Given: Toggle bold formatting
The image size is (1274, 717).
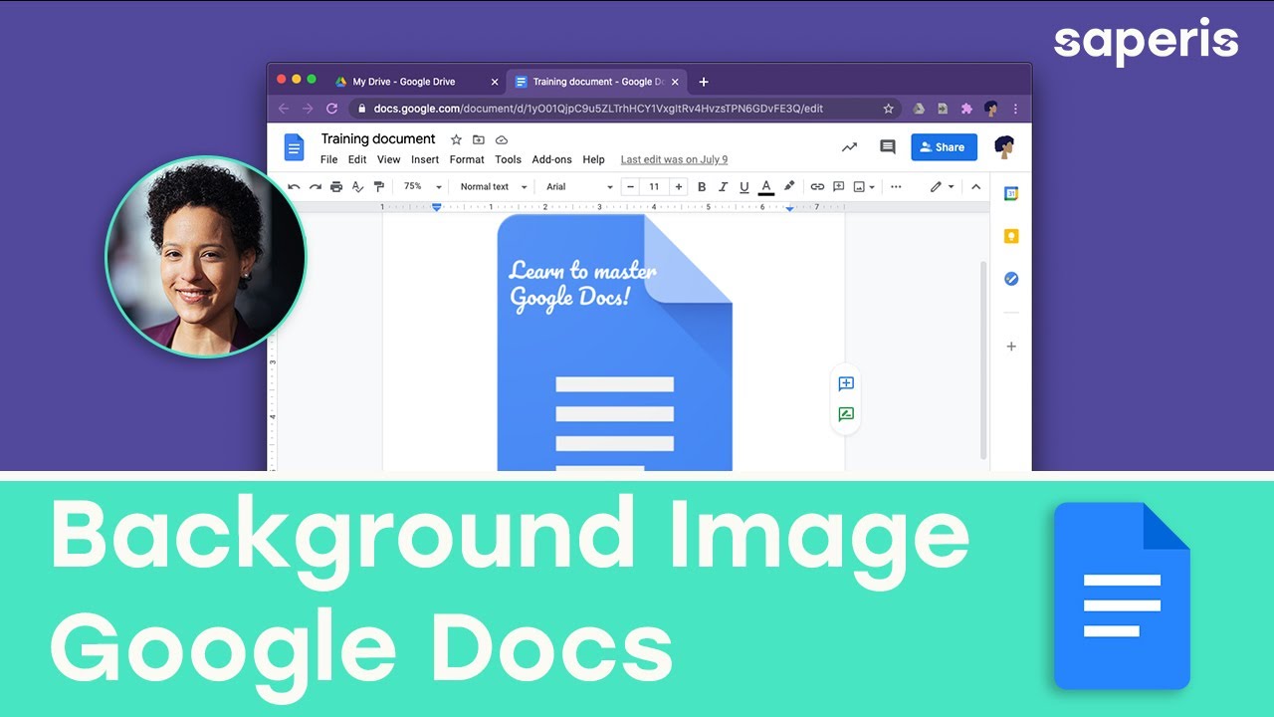Looking at the screenshot, I should pos(702,186).
